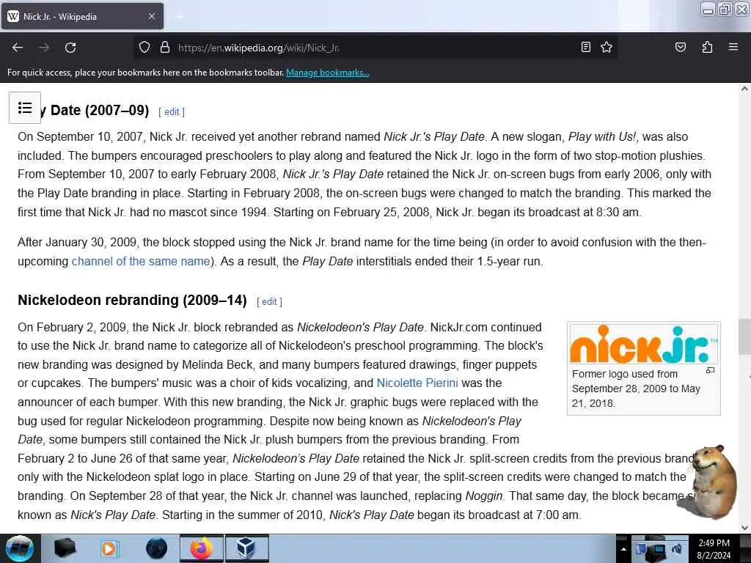
Task: Click the 2:49 PM clock and date
Action: pyautogui.click(x=714, y=549)
